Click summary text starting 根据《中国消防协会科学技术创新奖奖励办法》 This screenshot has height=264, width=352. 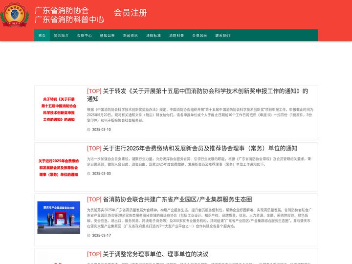(200, 115)
